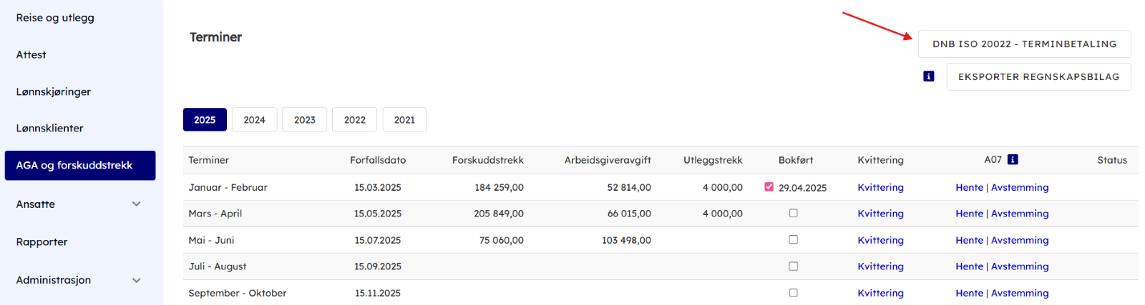The height and width of the screenshot is (305, 1145).
Task: Uncheck Bokført for Januar - Februar
Action: 769,187
